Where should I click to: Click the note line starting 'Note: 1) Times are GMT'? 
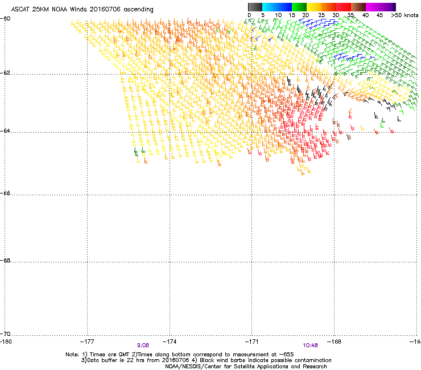click(180, 355)
